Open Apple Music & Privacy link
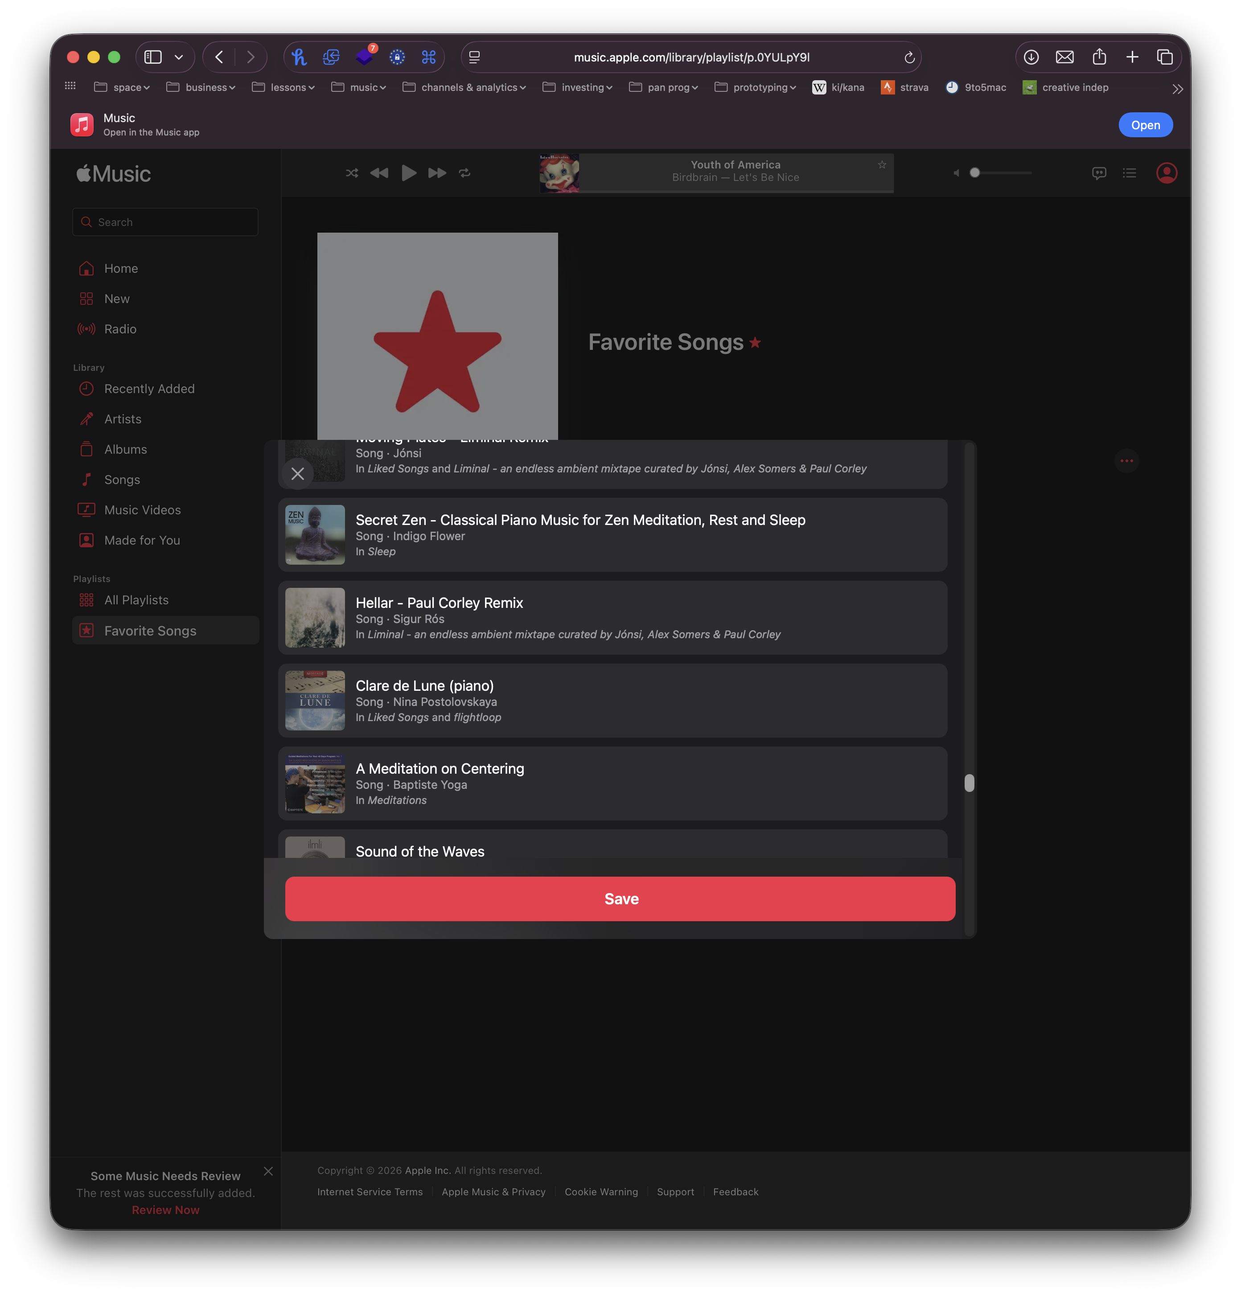 click(493, 1192)
